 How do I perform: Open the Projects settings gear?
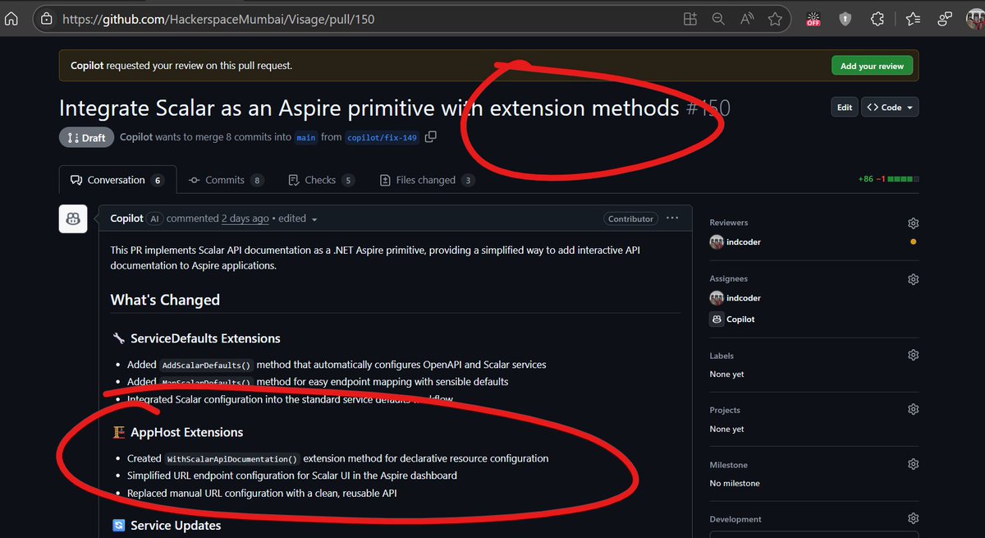point(913,410)
